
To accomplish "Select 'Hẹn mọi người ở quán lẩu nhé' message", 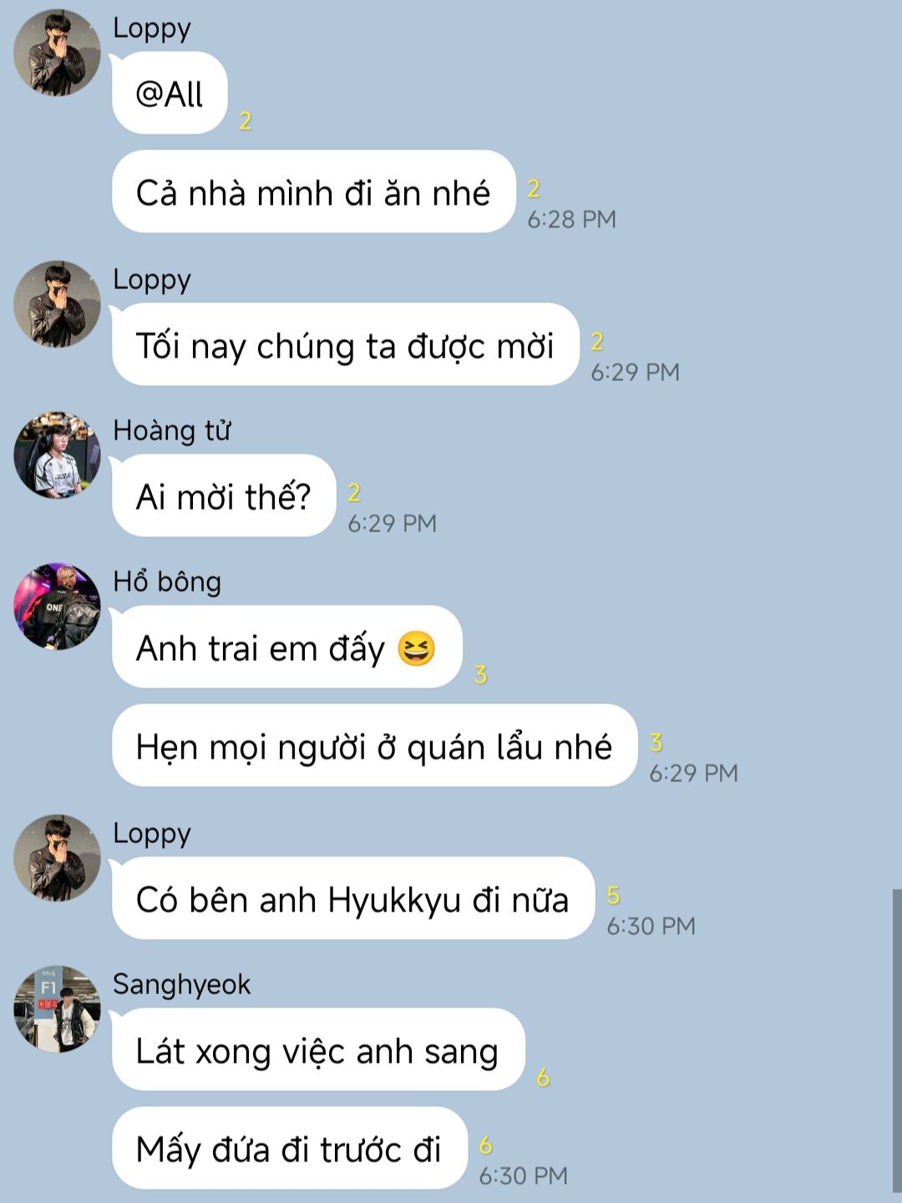I will pyautogui.click(x=374, y=746).
